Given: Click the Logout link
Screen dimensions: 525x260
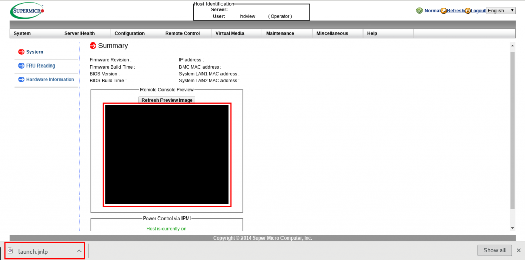Looking at the screenshot, I should click(478, 11).
